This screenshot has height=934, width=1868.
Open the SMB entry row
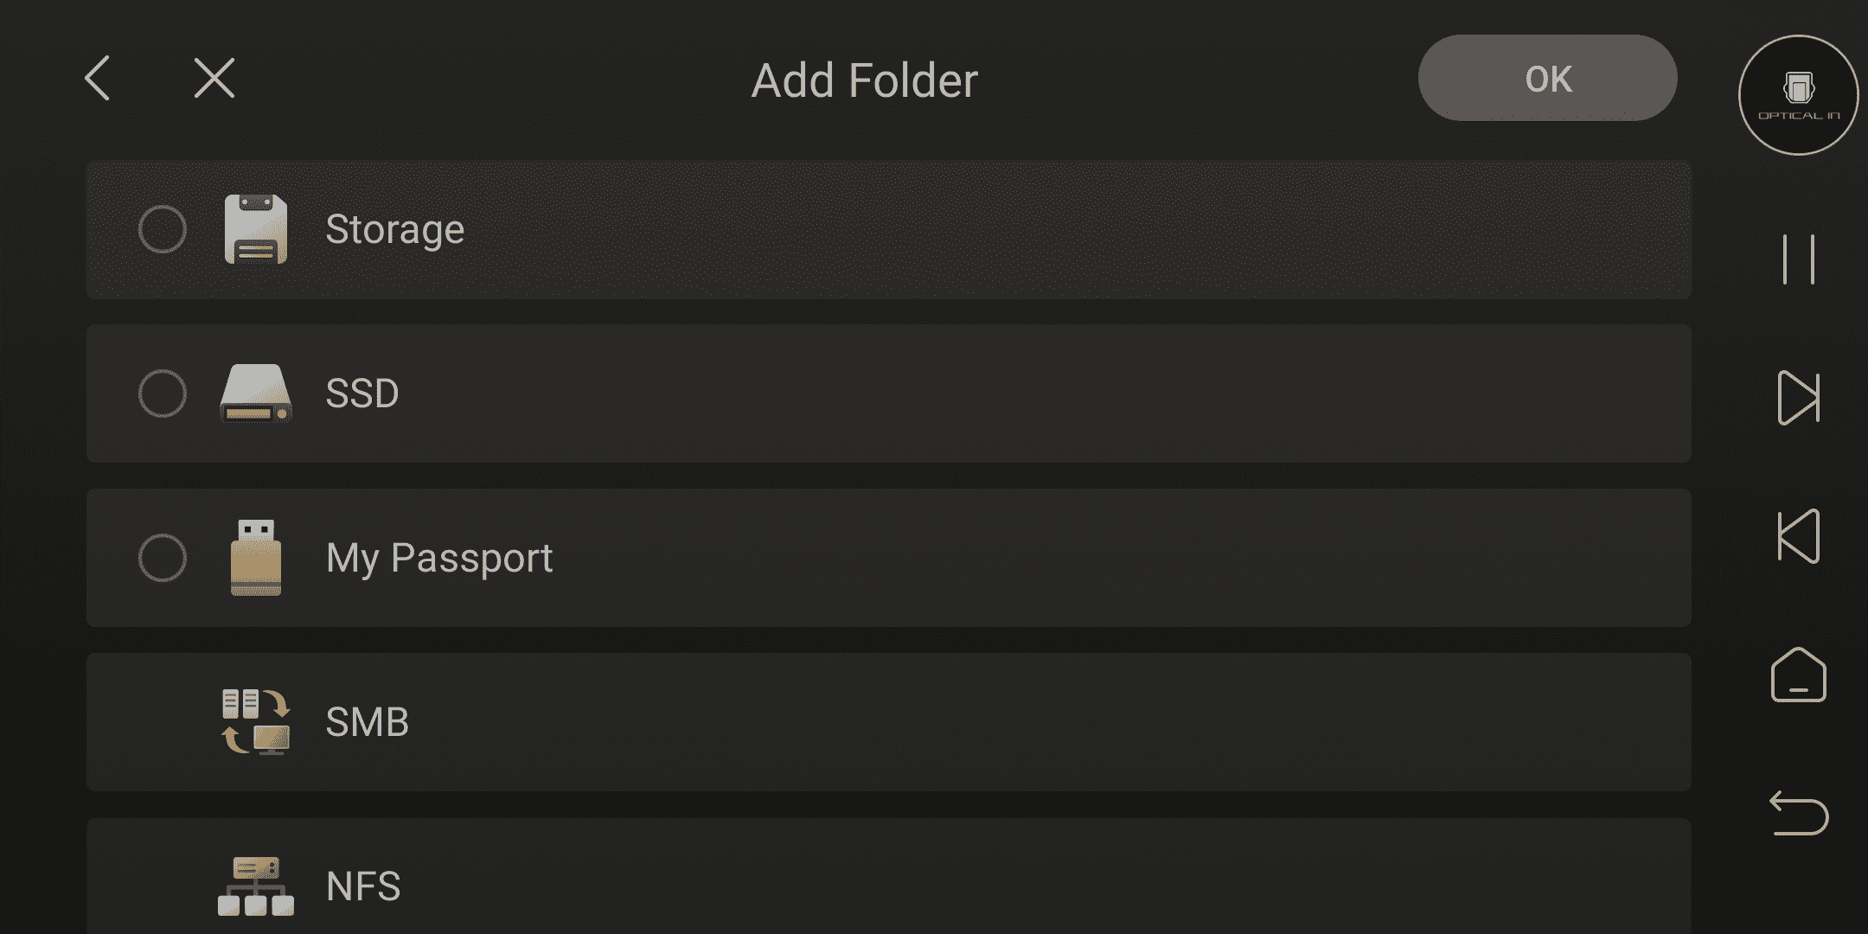point(889,722)
